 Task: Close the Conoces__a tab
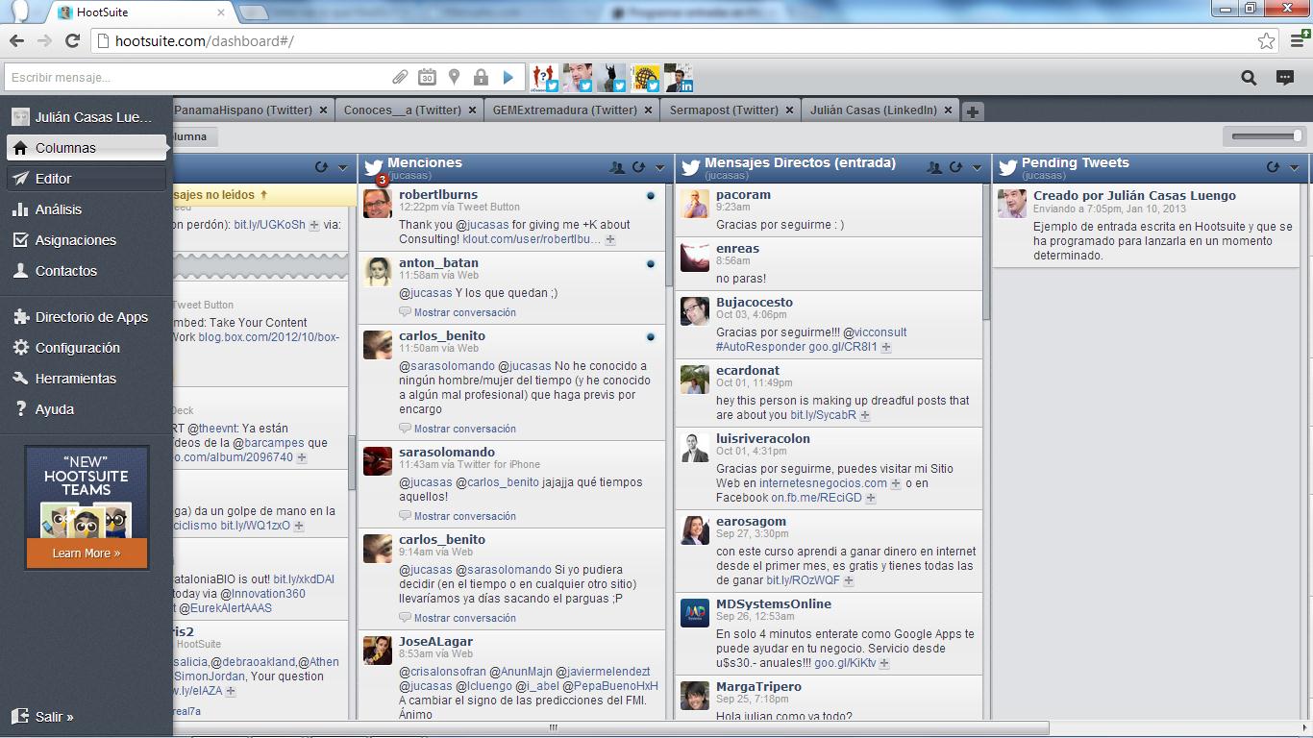pyautogui.click(x=473, y=111)
